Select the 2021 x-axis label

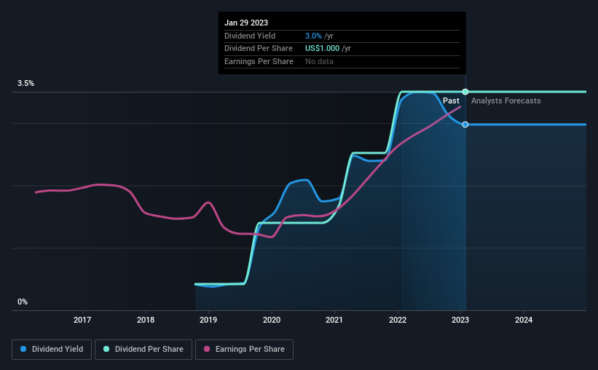click(x=334, y=320)
